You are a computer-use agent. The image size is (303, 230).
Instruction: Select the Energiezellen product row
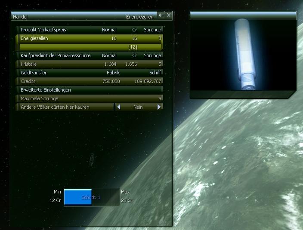coord(90,38)
